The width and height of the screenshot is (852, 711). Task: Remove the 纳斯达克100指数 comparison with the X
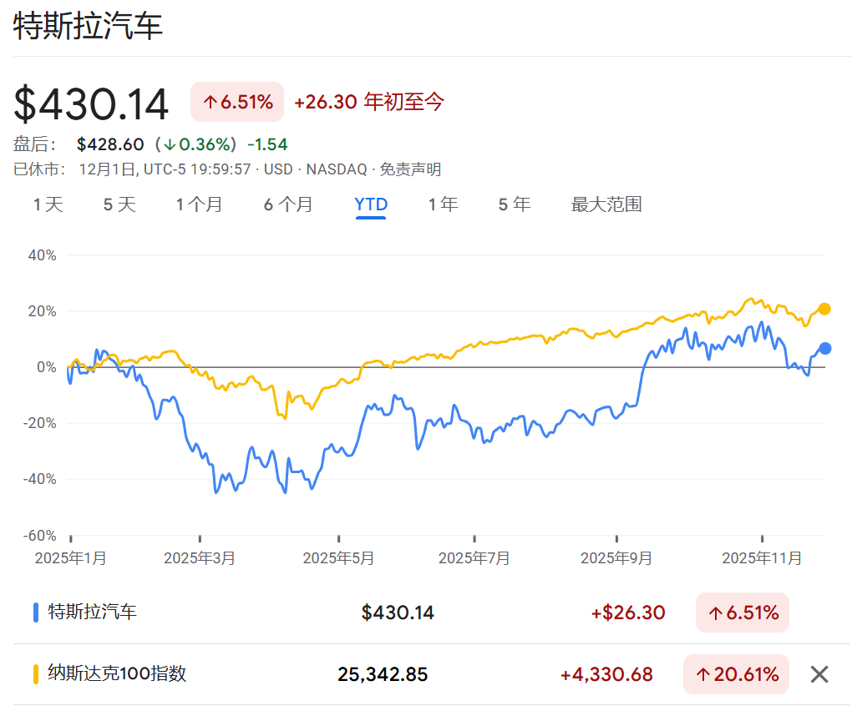coord(819,673)
